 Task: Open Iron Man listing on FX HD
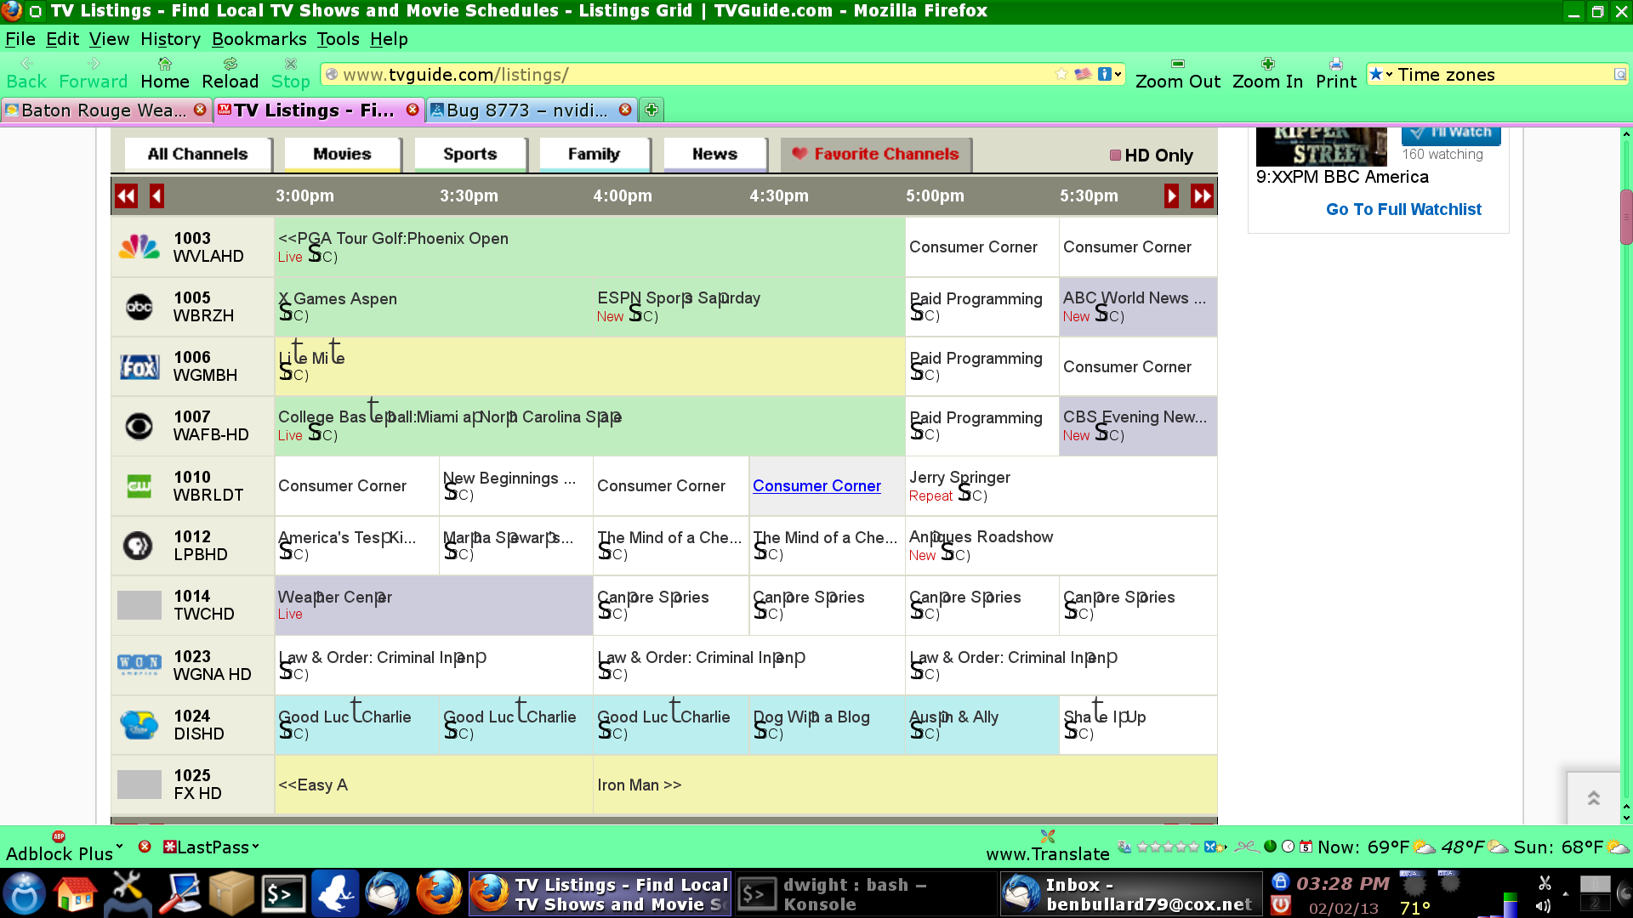[639, 785]
